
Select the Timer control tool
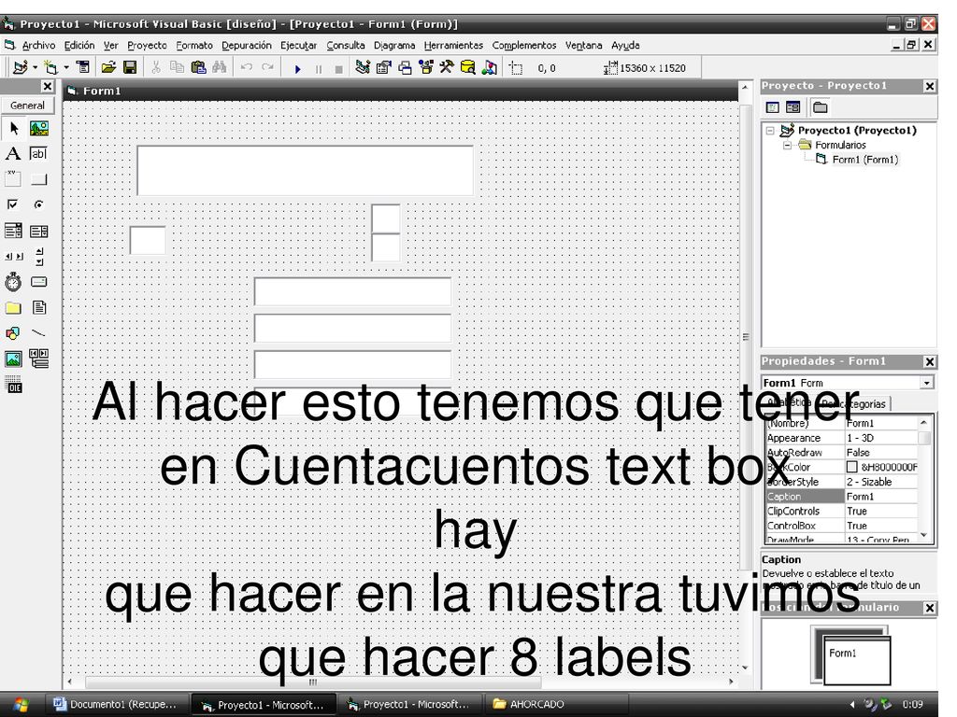point(13,282)
